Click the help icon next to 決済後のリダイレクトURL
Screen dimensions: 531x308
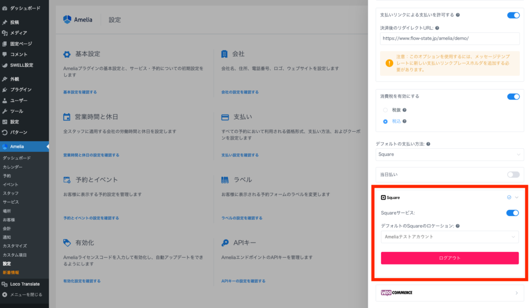point(437,28)
